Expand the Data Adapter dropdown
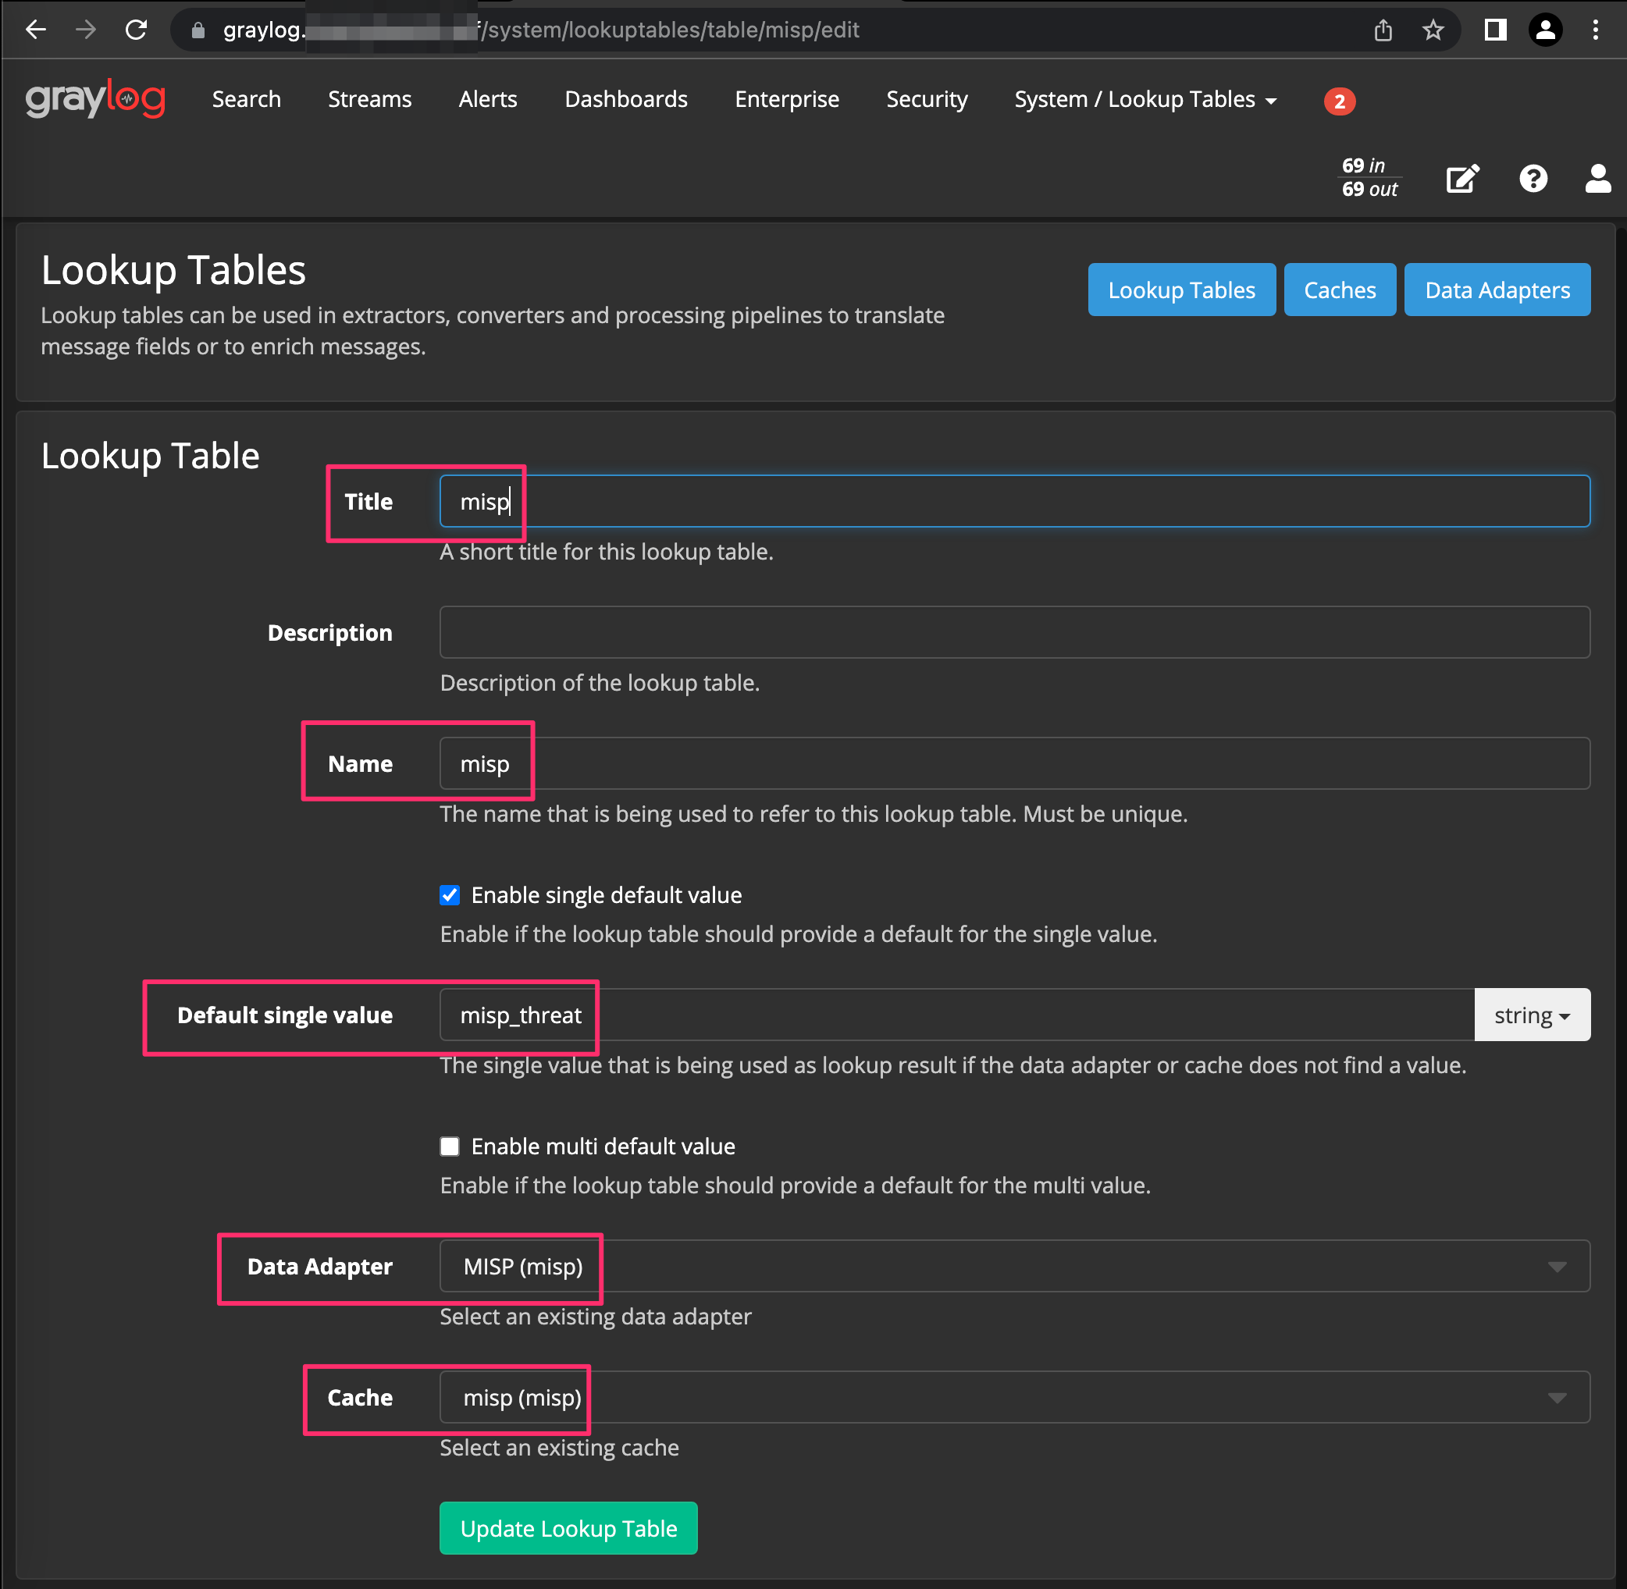The height and width of the screenshot is (1589, 1627). pos(1556,1266)
